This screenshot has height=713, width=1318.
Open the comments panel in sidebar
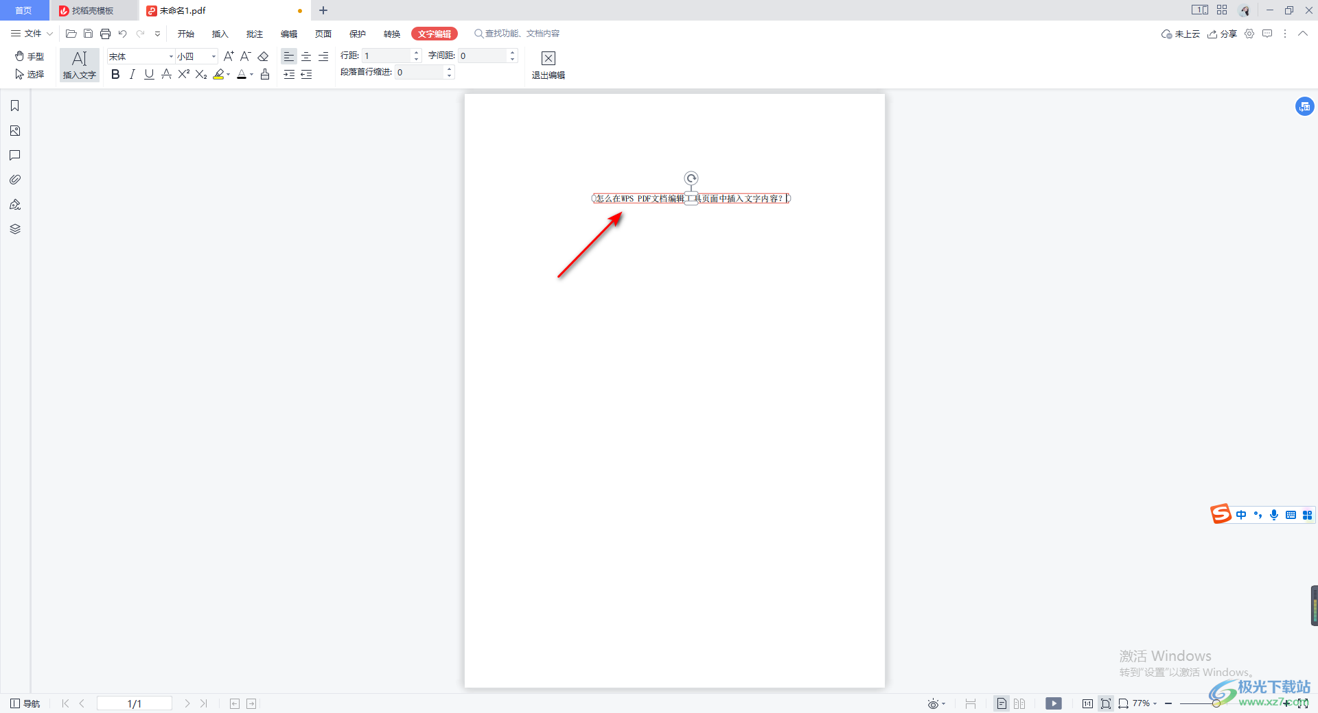click(x=15, y=155)
